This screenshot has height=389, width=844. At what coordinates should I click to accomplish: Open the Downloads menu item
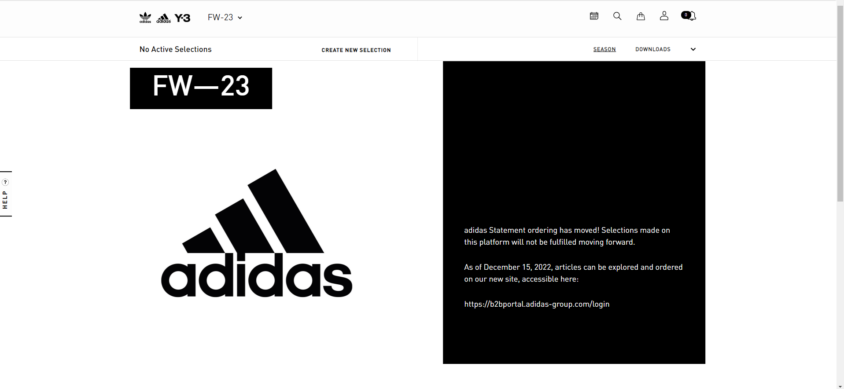click(652, 49)
